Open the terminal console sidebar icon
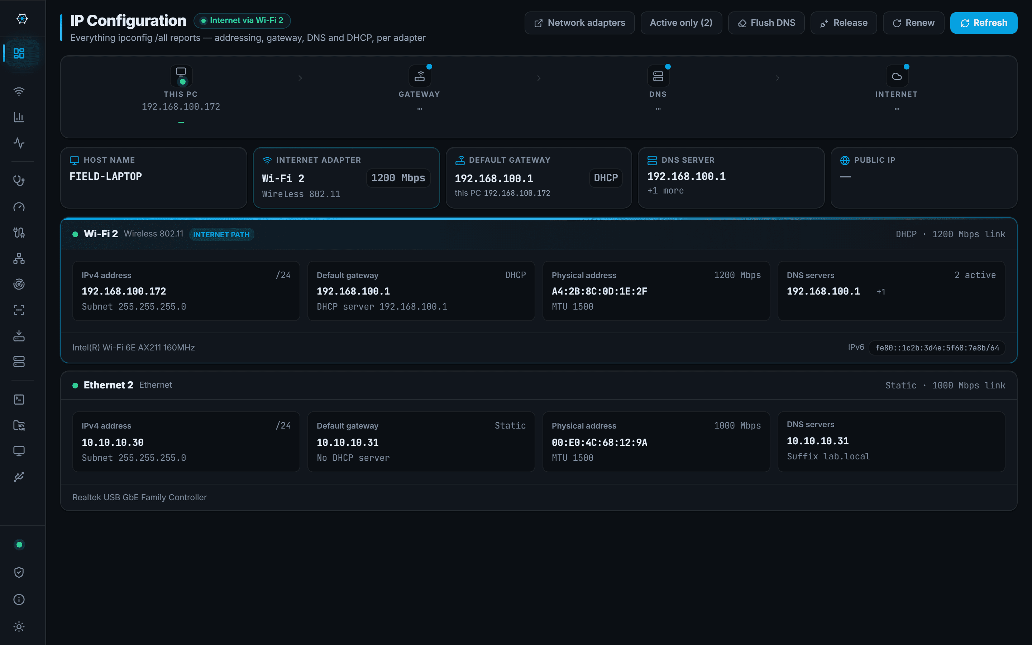1032x645 pixels. [x=19, y=399]
